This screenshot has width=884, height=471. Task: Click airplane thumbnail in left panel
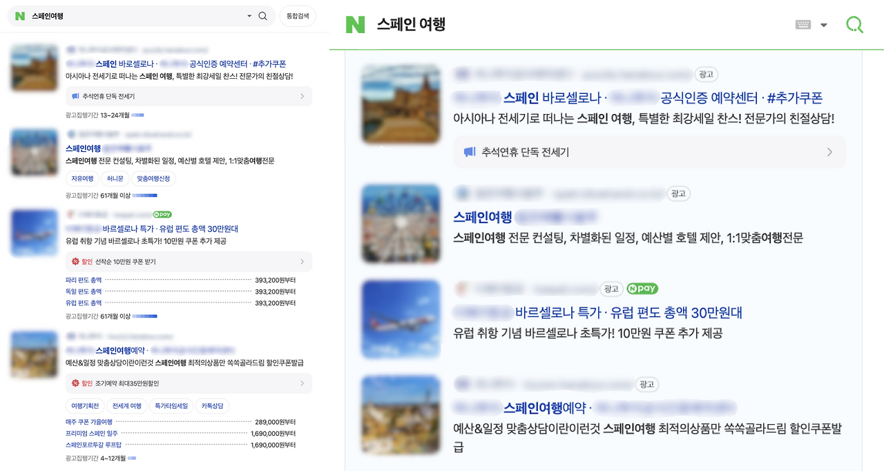[35, 233]
